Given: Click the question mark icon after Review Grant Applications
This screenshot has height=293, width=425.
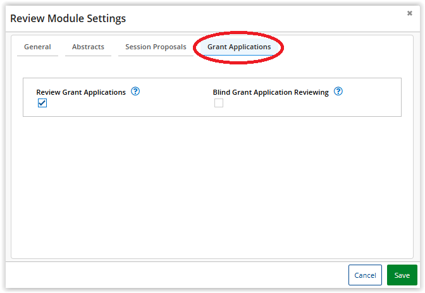Looking at the screenshot, I should [x=135, y=92].
